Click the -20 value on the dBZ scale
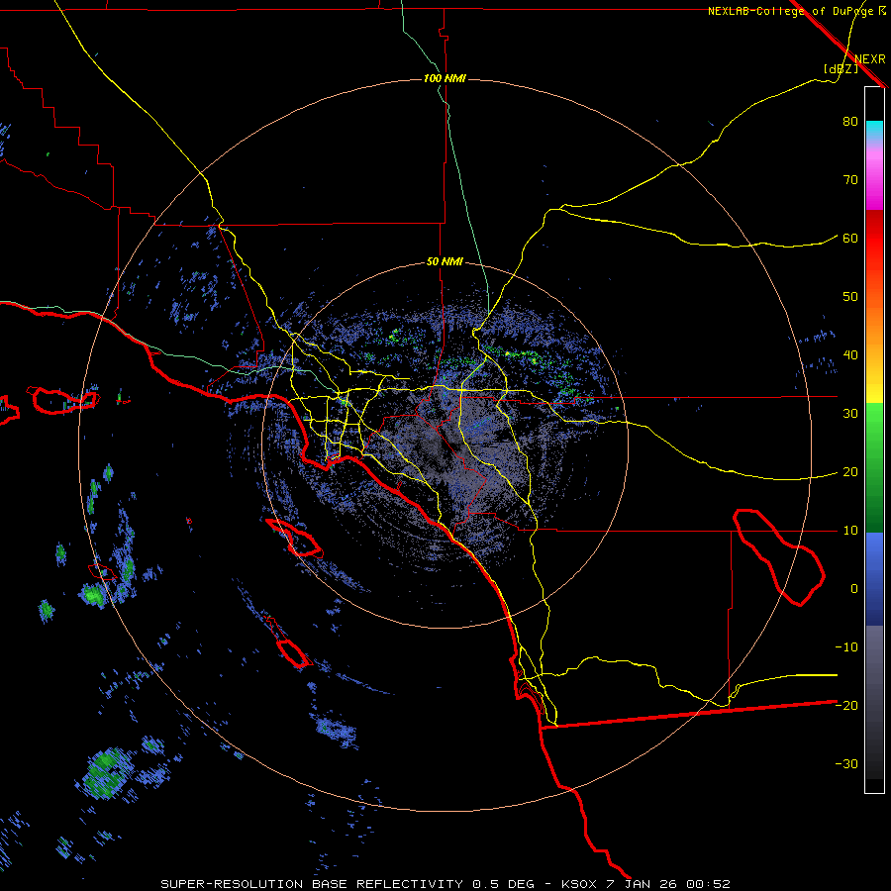Image resolution: width=891 pixels, height=891 pixels. pyautogui.click(x=846, y=706)
